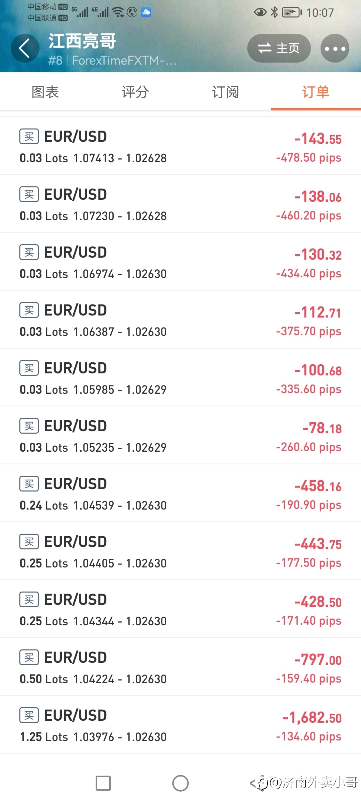Switch to the 评分 tab
361x803 pixels.
coord(135,92)
